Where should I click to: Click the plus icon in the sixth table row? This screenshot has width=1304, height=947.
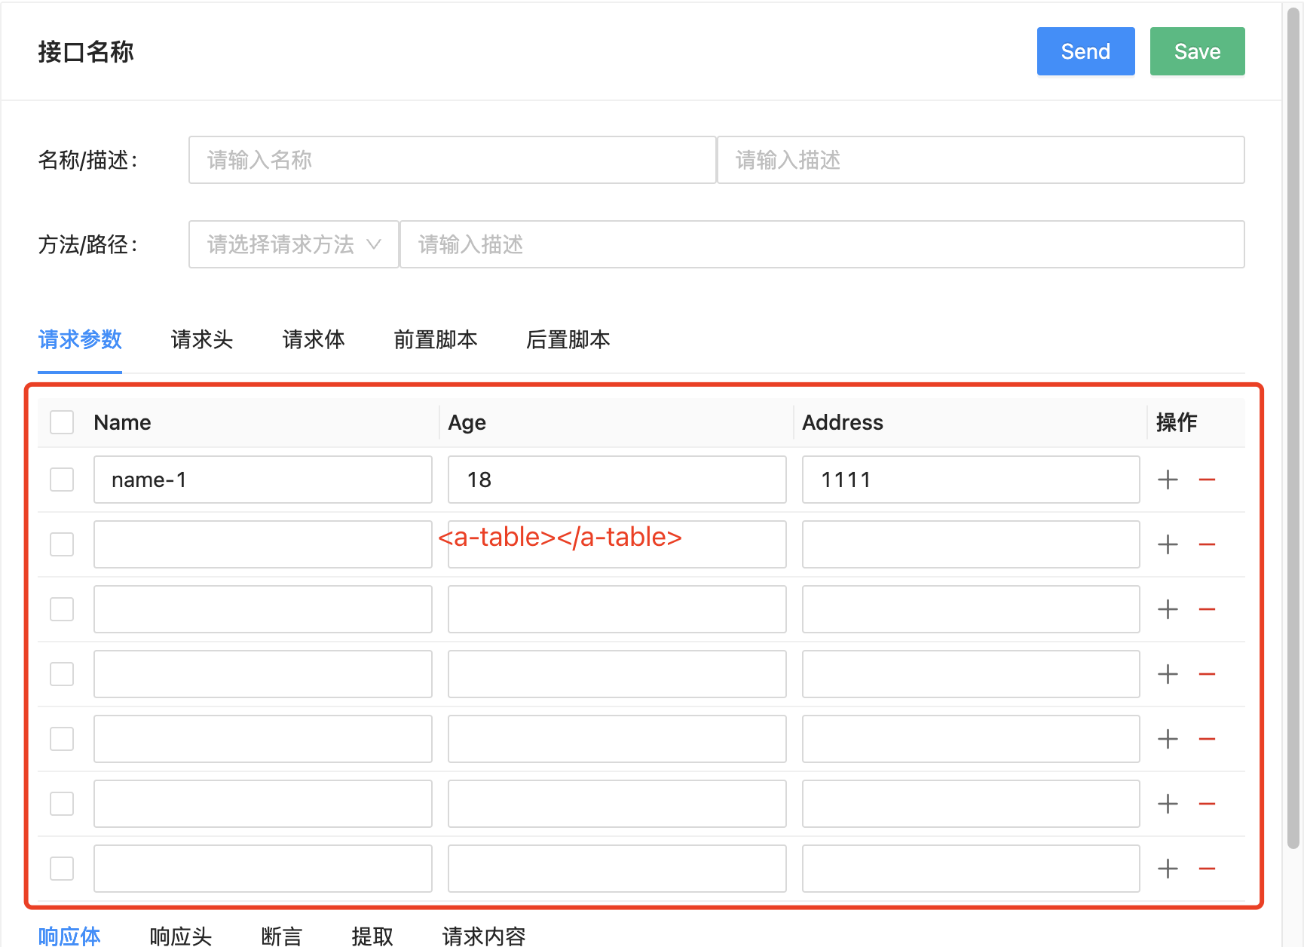(1168, 804)
